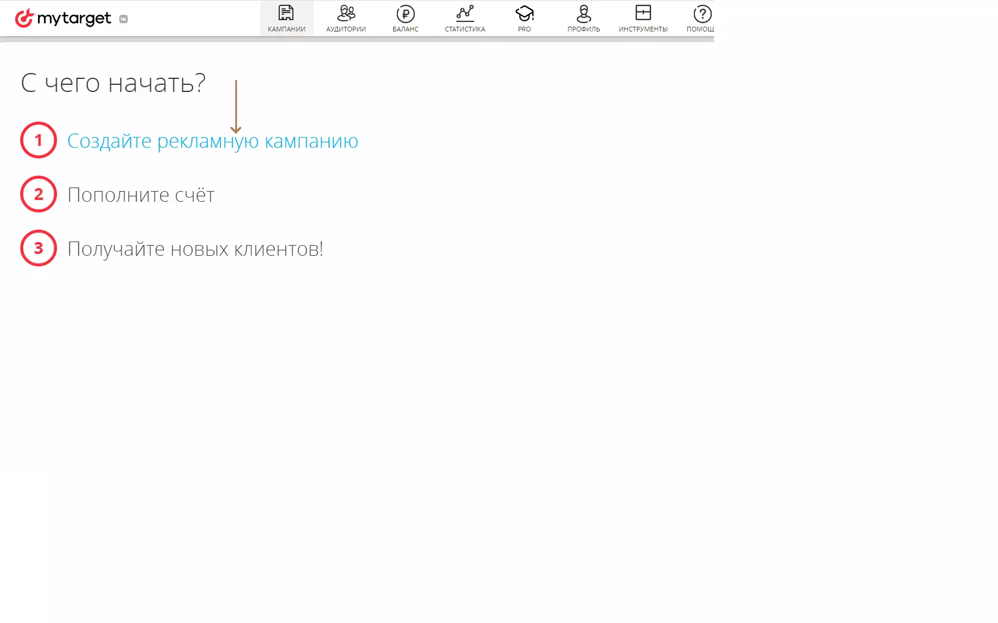The height and width of the screenshot is (623, 998).
Task: Open the Помощь question mark icon
Action: coord(703,14)
